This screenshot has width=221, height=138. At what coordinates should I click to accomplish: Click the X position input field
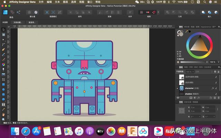[195, 107]
